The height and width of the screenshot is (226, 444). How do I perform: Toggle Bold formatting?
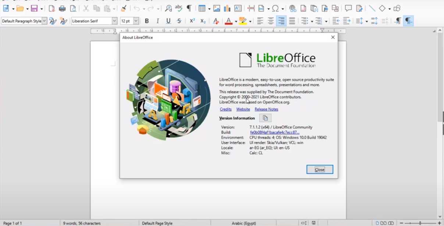click(x=147, y=21)
